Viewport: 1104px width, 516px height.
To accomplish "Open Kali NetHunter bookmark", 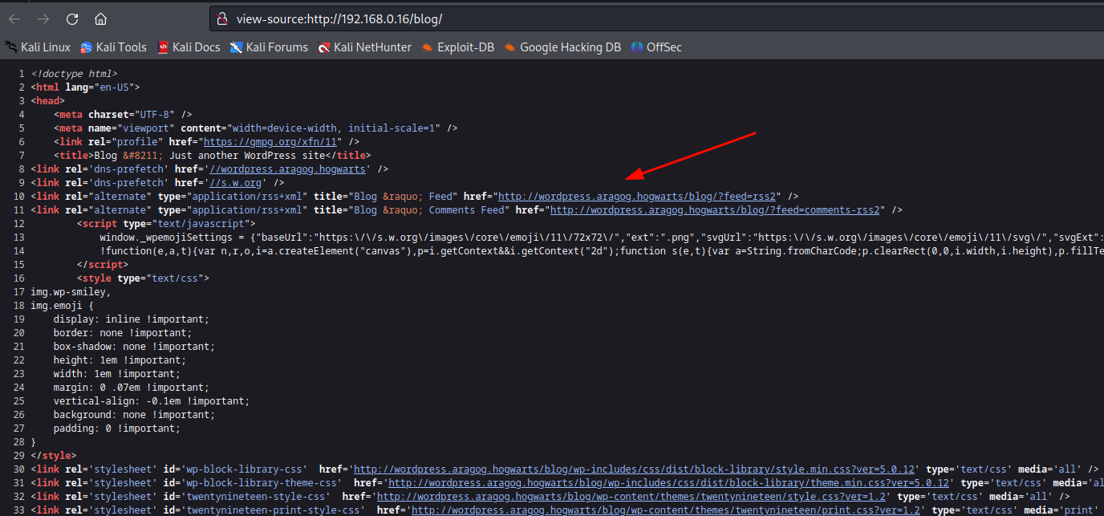I will pyautogui.click(x=364, y=47).
